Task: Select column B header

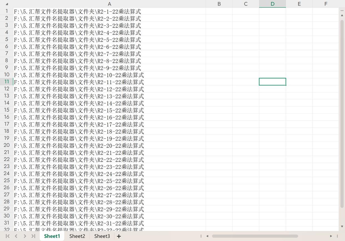Action: click(219, 4)
